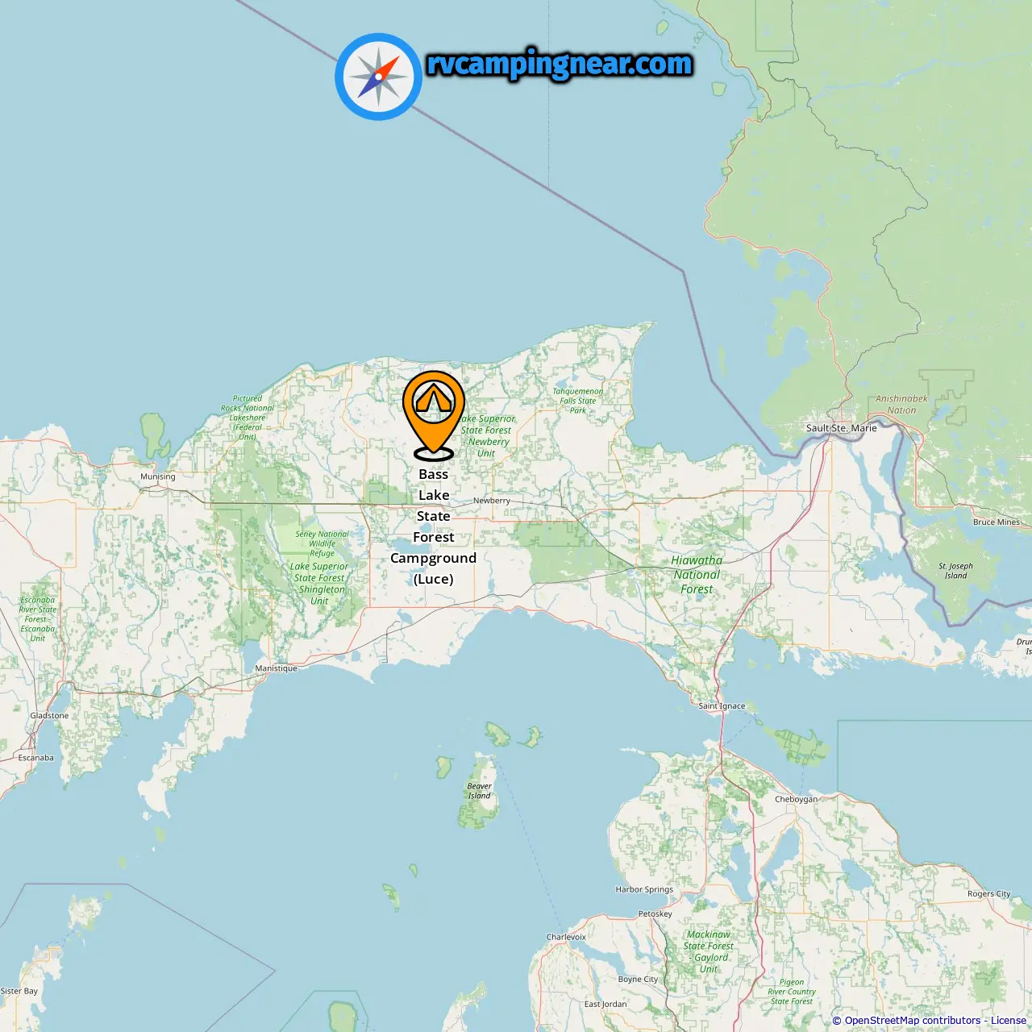Click the Seney National Wildlife Refuge label
This screenshot has height=1032, width=1032.
tap(322, 543)
